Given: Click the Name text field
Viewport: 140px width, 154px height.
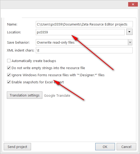Looking at the screenshot, I should coord(84,24).
